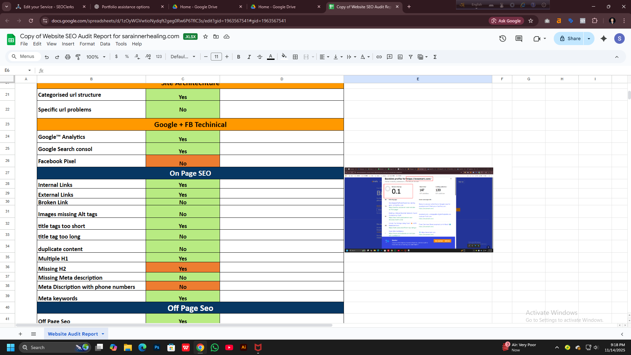This screenshot has height=355, width=631.
Task: Open the Data menu
Action: pyautogui.click(x=105, y=44)
